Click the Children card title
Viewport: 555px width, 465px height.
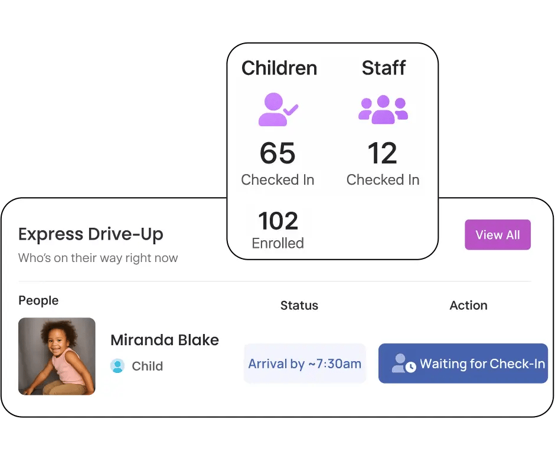coord(279,68)
